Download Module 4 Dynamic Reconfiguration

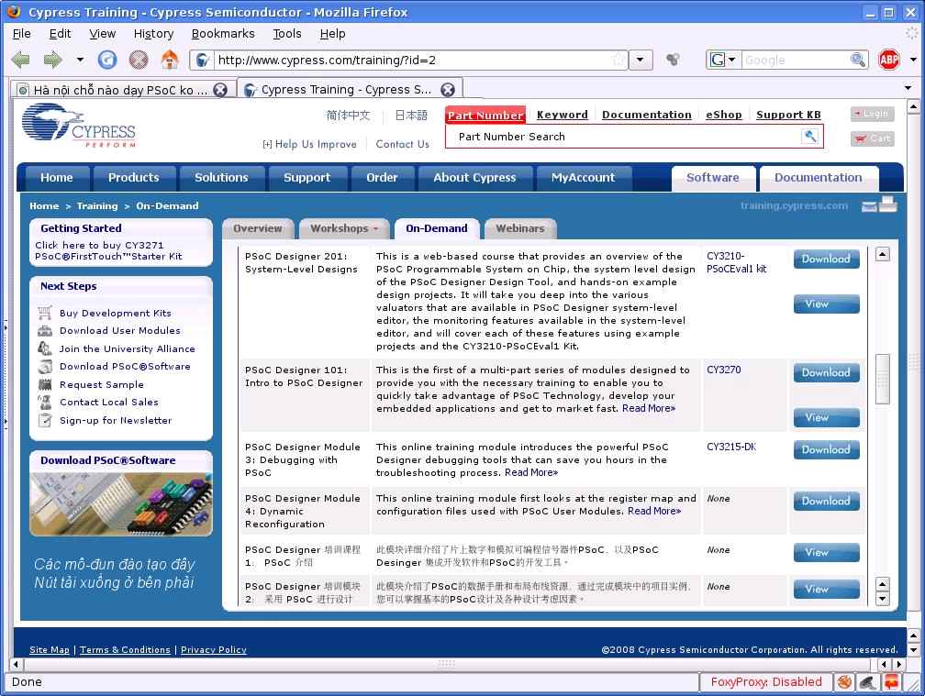click(x=826, y=501)
